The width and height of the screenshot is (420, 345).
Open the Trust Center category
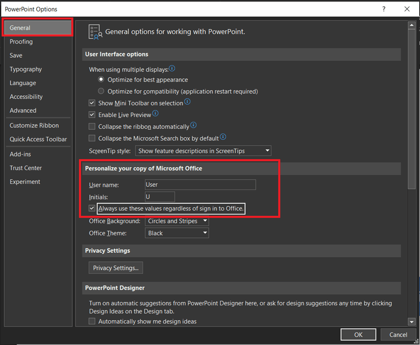(38, 168)
